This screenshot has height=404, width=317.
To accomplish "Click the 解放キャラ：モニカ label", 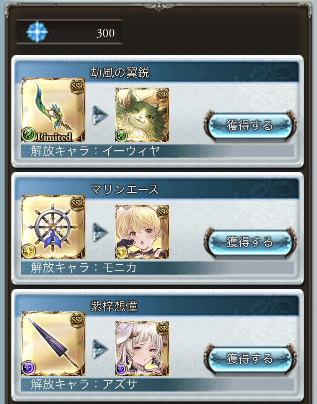I will pyautogui.click(x=83, y=268).
